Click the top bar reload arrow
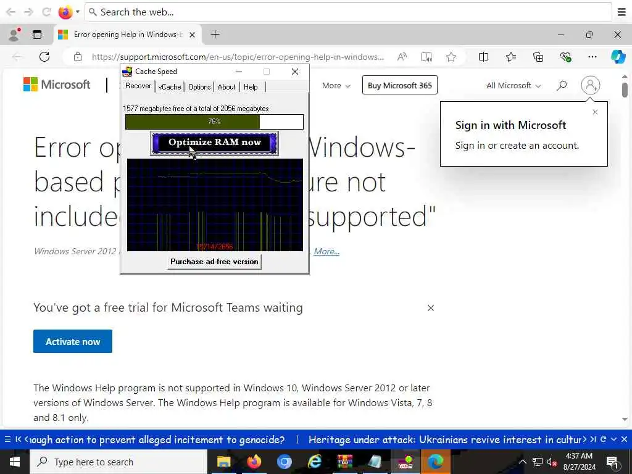This screenshot has height=474, width=632. coord(46,12)
